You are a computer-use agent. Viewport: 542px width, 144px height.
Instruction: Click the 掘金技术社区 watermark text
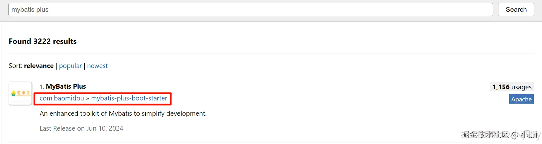485,135
